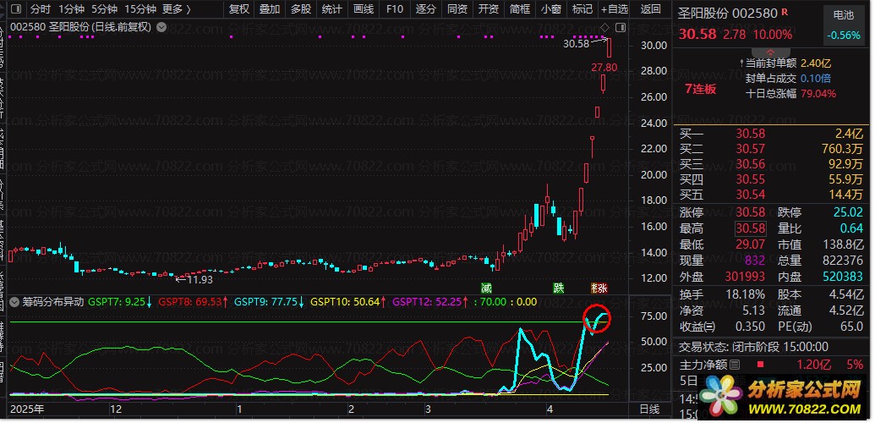Open the 复权 adjustment option
This screenshot has height=423, width=875.
click(x=238, y=9)
